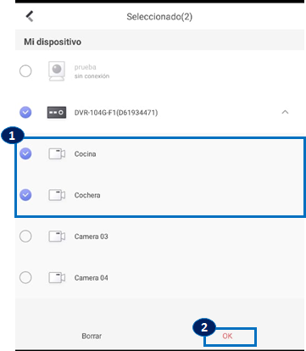Click the Camera 03 camera icon

[x=57, y=237]
